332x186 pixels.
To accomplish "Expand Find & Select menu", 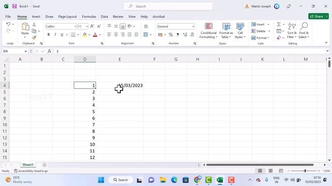I will (304, 31).
